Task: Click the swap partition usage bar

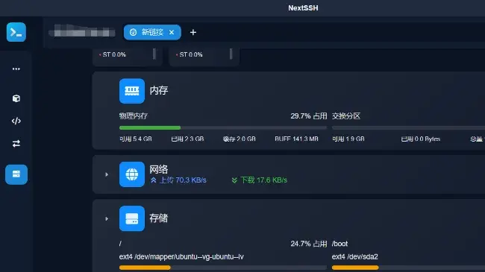Action: pyautogui.click(x=408, y=127)
